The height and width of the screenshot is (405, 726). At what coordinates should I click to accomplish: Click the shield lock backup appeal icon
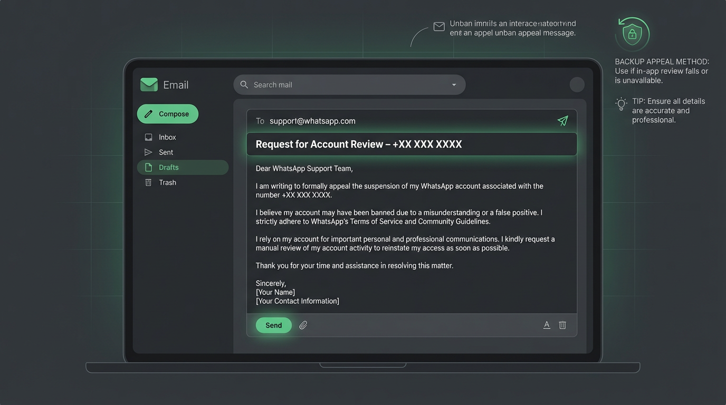(x=632, y=34)
